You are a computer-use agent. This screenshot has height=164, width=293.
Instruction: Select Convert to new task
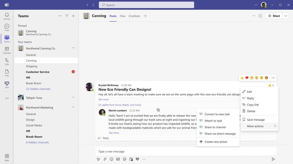coord(218,114)
